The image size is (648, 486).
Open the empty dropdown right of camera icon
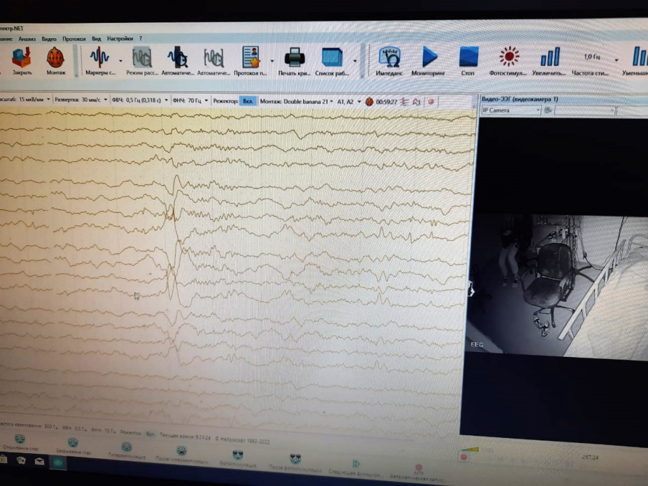[585, 111]
